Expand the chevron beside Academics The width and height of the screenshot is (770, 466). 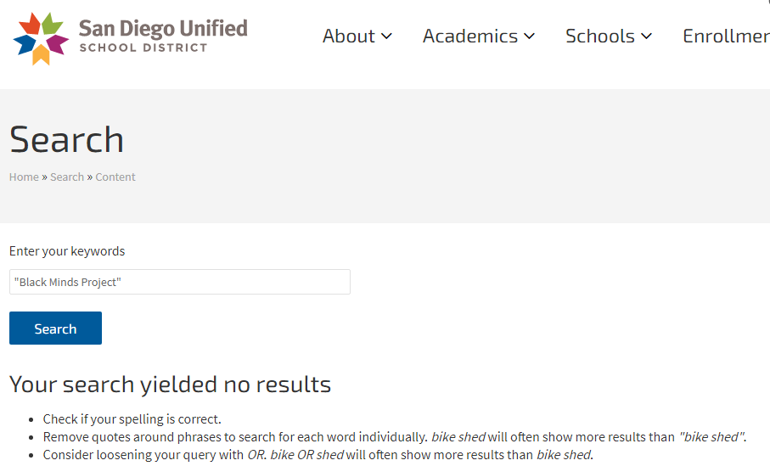530,36
